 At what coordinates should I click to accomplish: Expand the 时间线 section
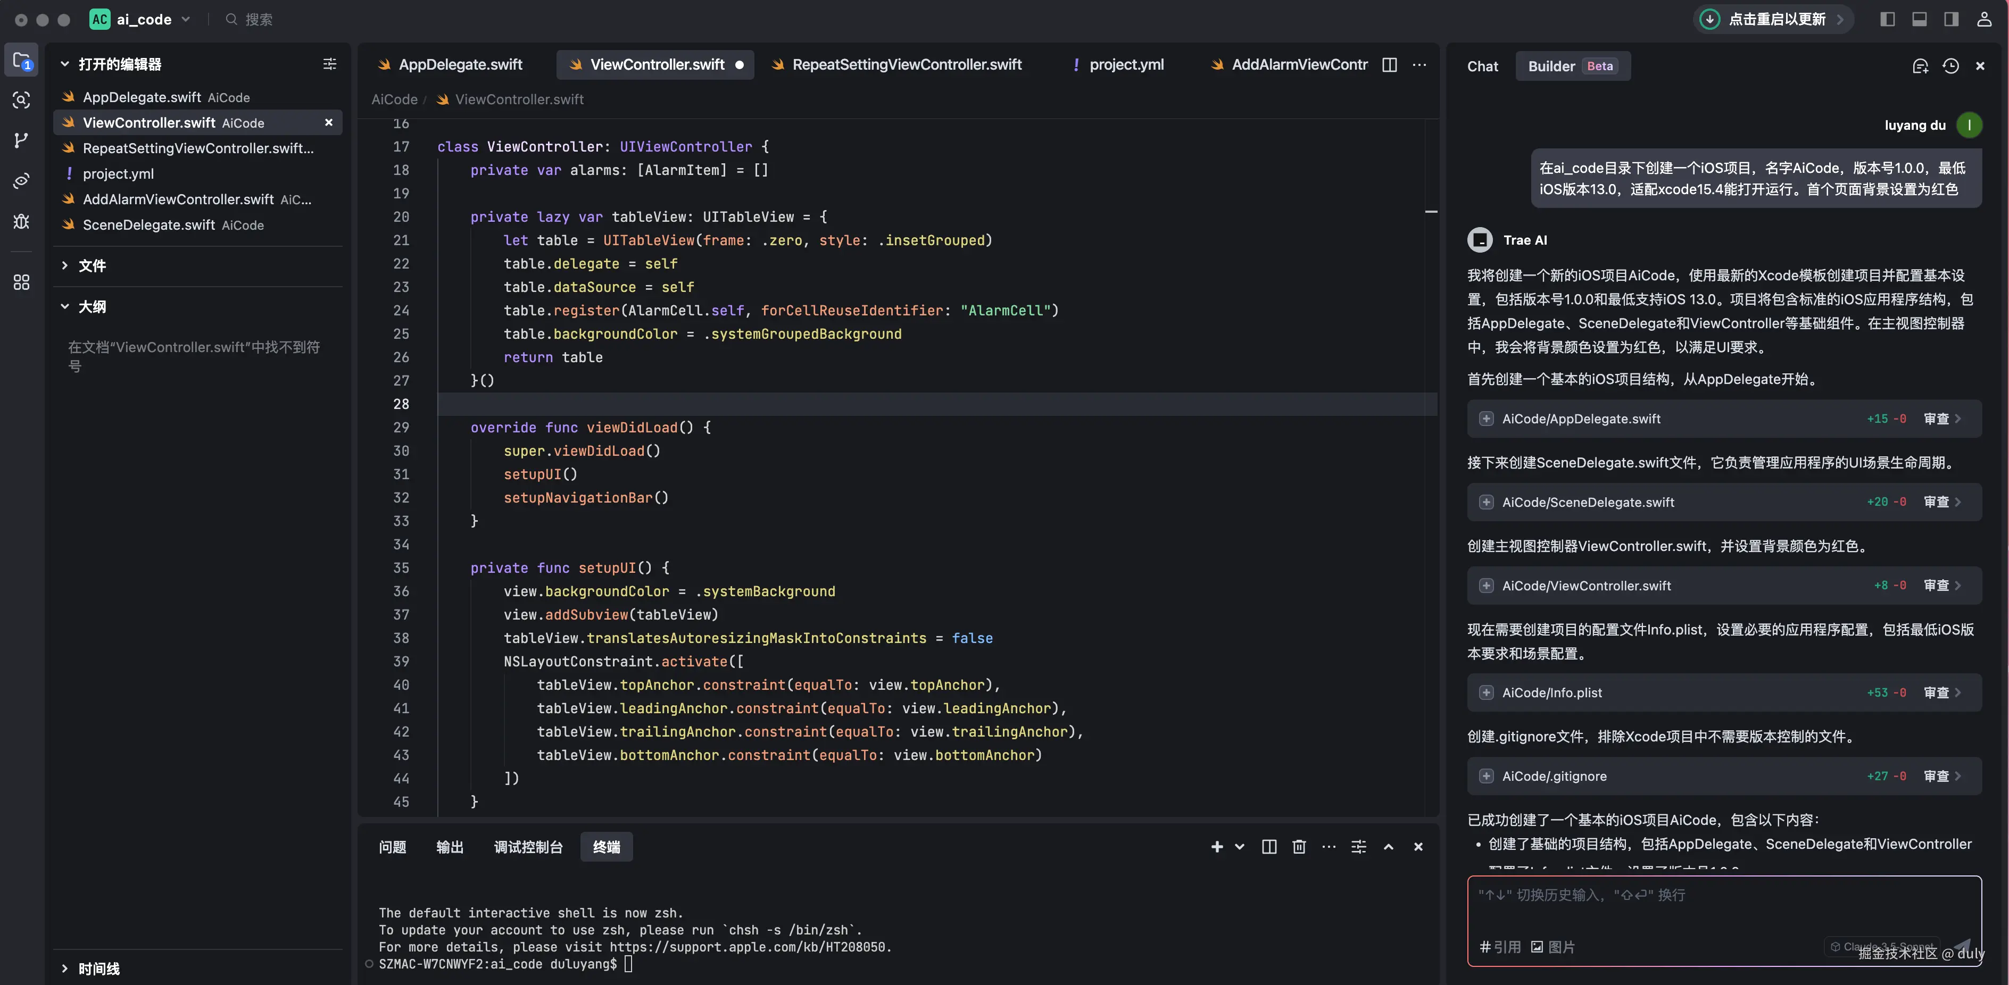pos(98,969)
